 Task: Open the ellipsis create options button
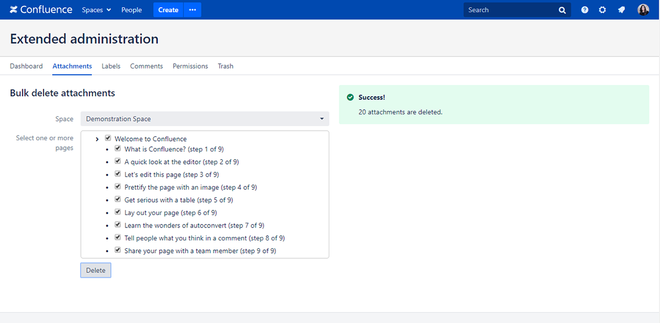pyautogui.click(x=192, y=10)
